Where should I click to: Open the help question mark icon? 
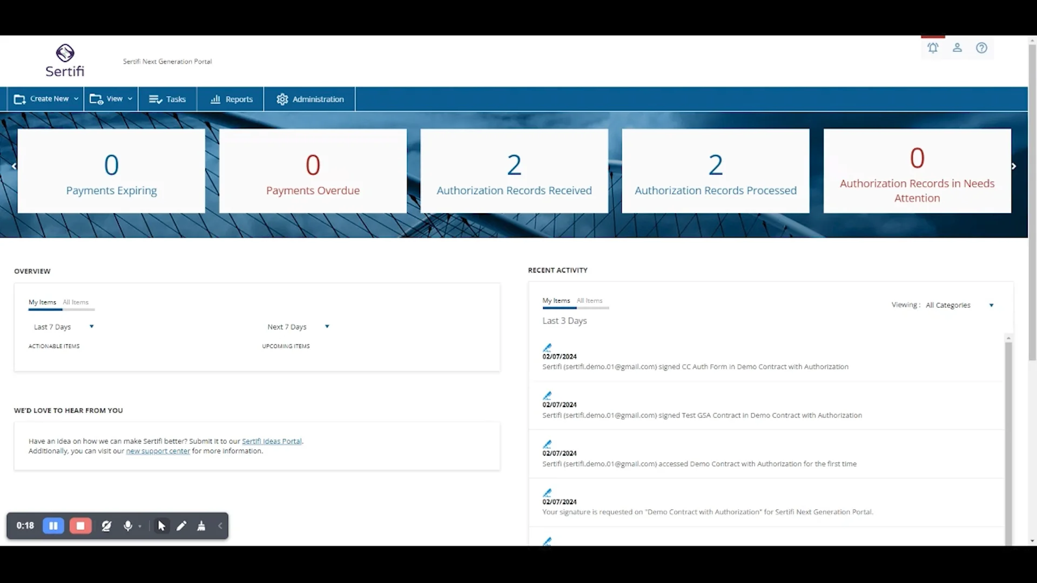982,48
